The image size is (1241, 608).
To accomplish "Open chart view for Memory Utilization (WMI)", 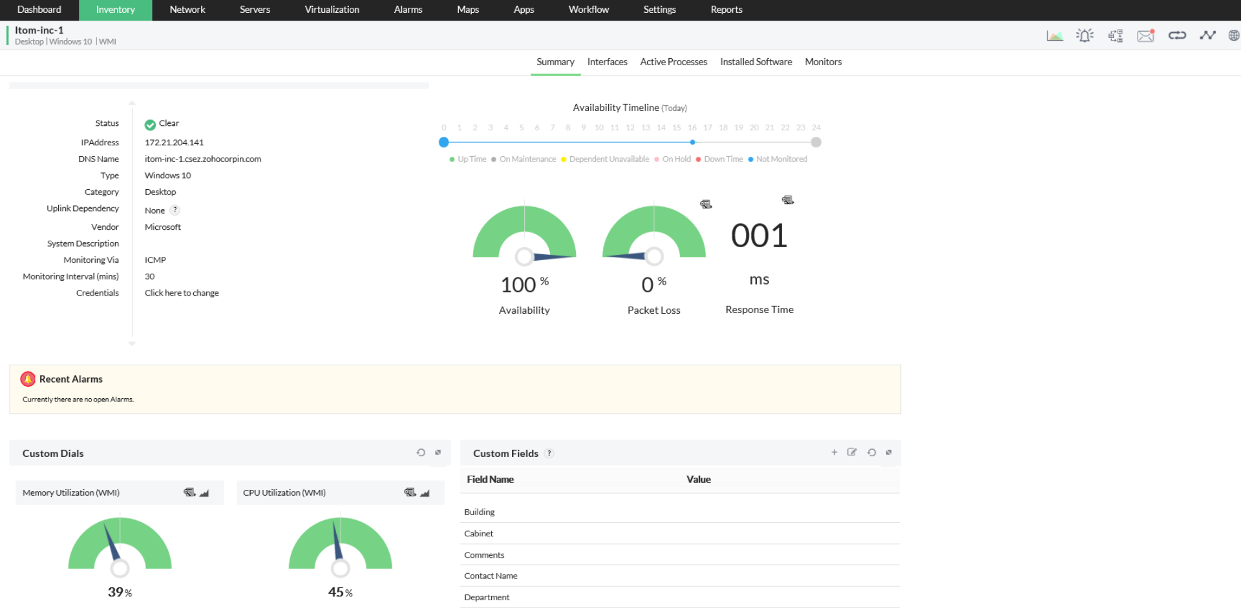I will coord(204,492).
